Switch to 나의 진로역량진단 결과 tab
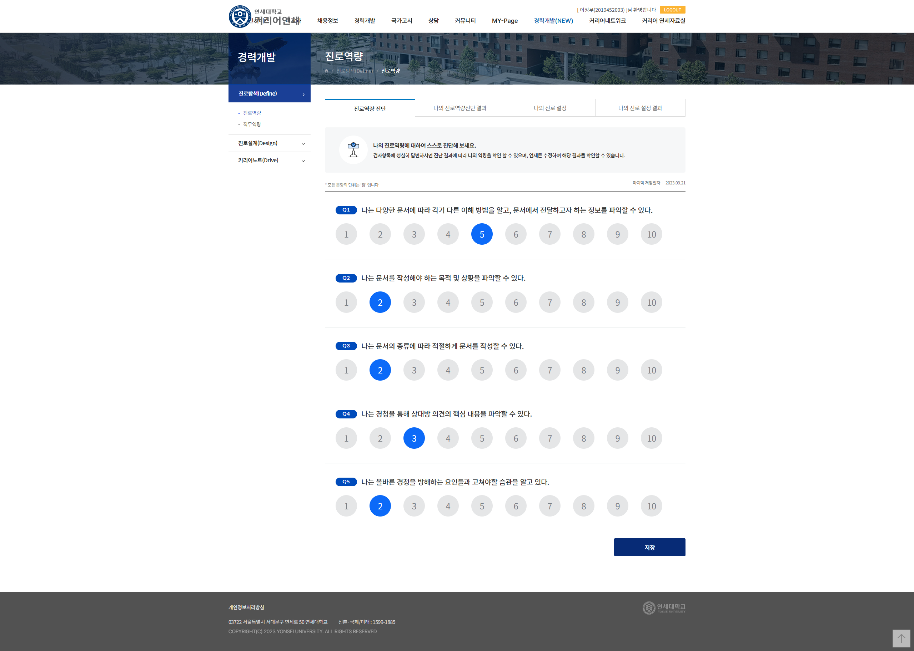 click(459, 108)
